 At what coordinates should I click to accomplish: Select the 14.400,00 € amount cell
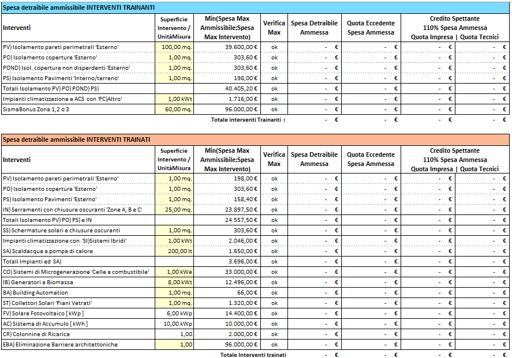[227, 314]
